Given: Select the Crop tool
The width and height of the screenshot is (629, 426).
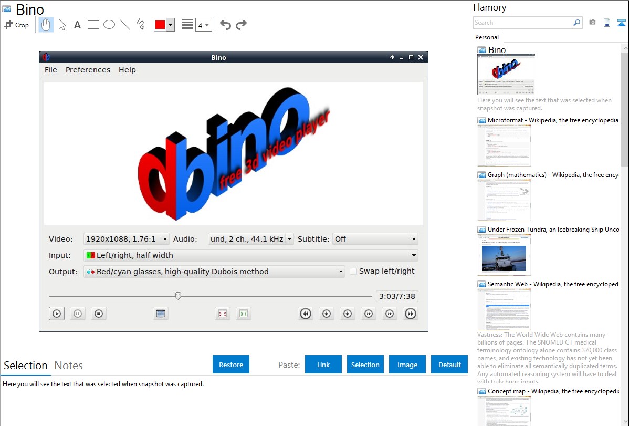Looking at the screenshot, I should 16,25.
